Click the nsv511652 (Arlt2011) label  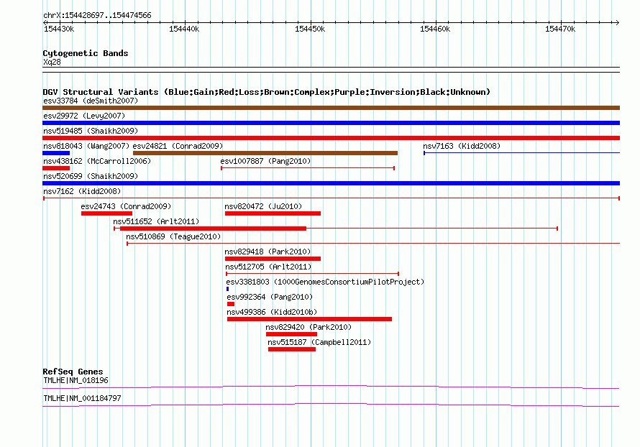[156, 221]
